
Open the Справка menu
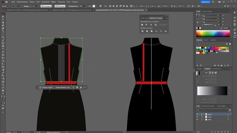pyautogui.click(x=75, y=2)
